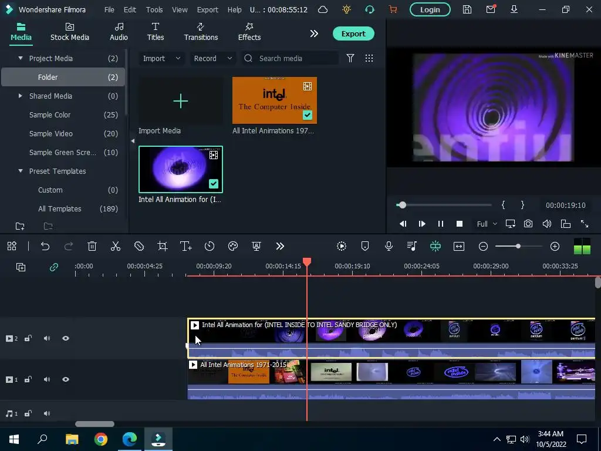Switch to grid view icon in media panel
601x451 pixels.
tap(369, 58)
